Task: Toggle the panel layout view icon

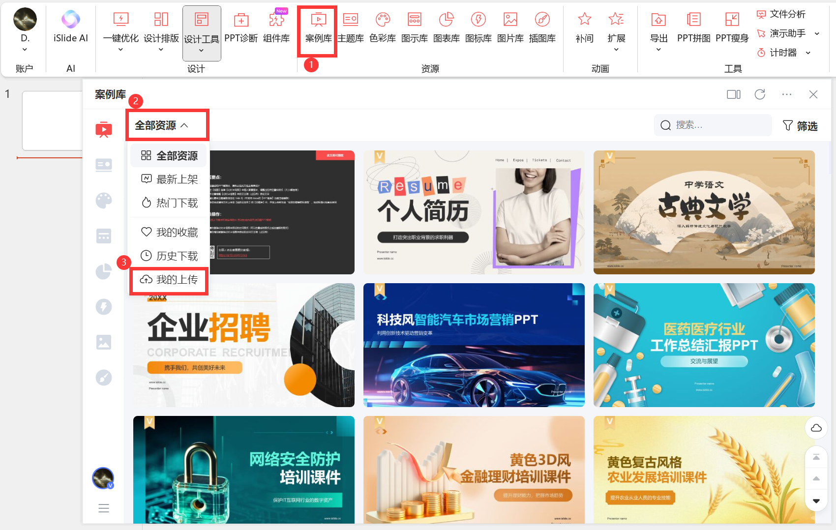Action: tap(733, 94)
